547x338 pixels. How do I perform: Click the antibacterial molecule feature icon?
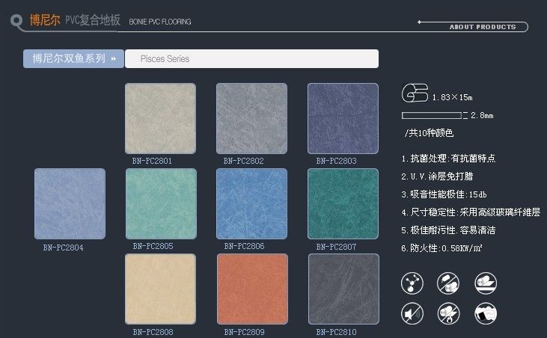pyautogui.click(x=412, y=283)
